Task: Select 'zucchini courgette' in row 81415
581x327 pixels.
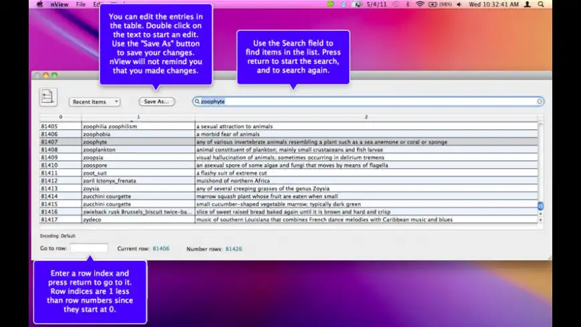Action: click(x=138, y=204)
